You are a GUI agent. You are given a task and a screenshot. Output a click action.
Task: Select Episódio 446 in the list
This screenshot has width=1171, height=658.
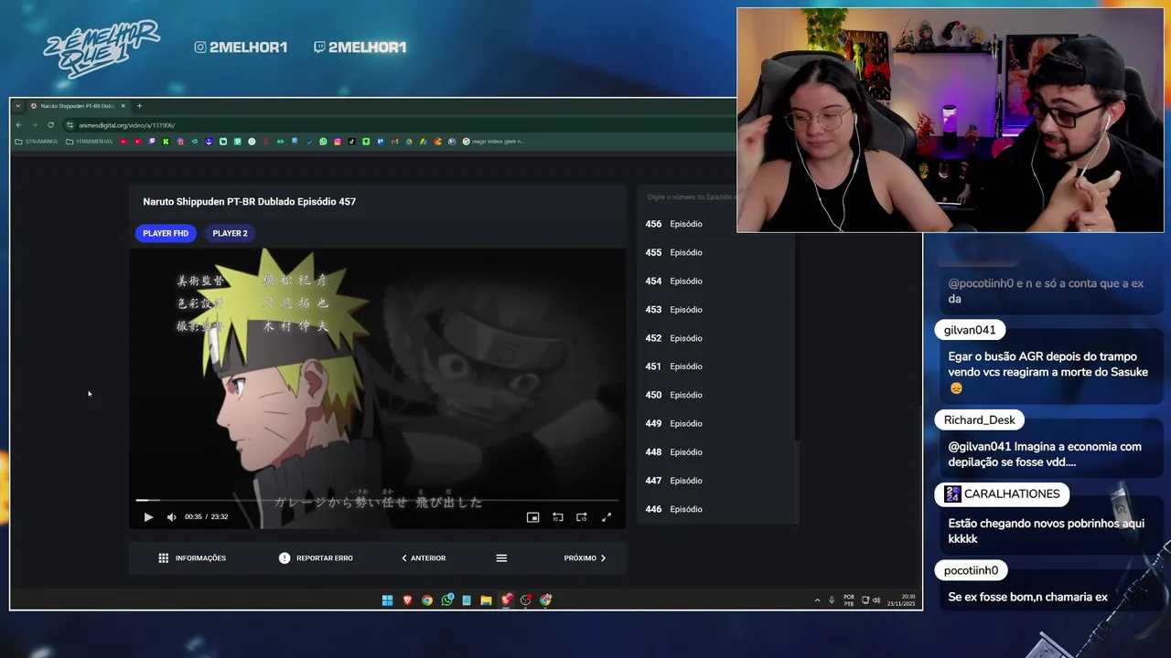(717, 509)
